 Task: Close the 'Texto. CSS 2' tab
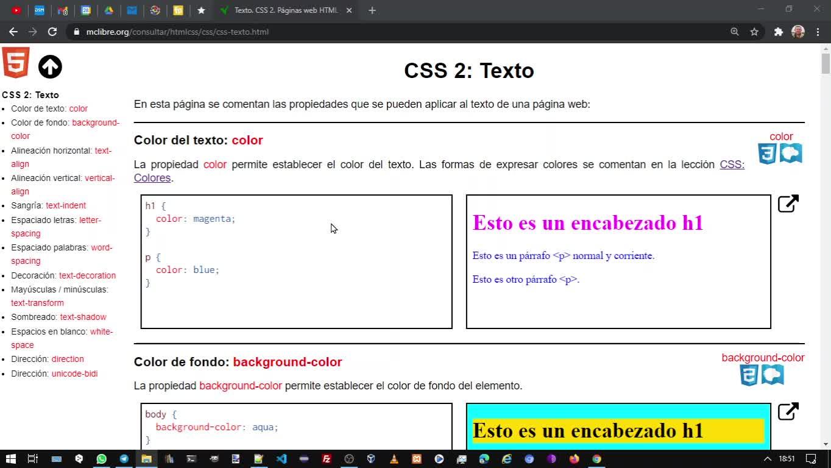pyautogui.click(x=349, y=10)
